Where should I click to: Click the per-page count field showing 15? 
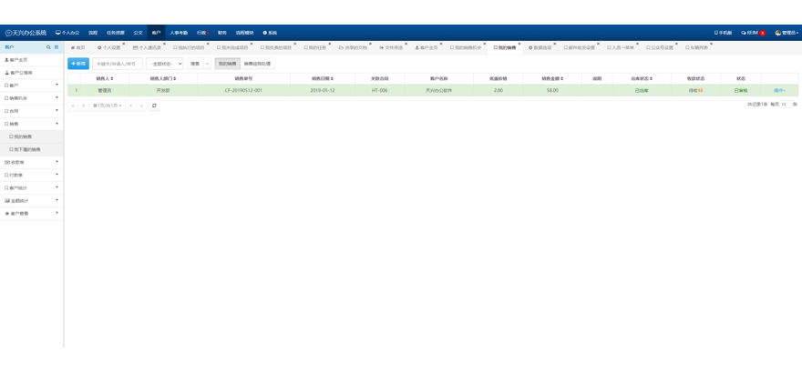coord(786,104)
